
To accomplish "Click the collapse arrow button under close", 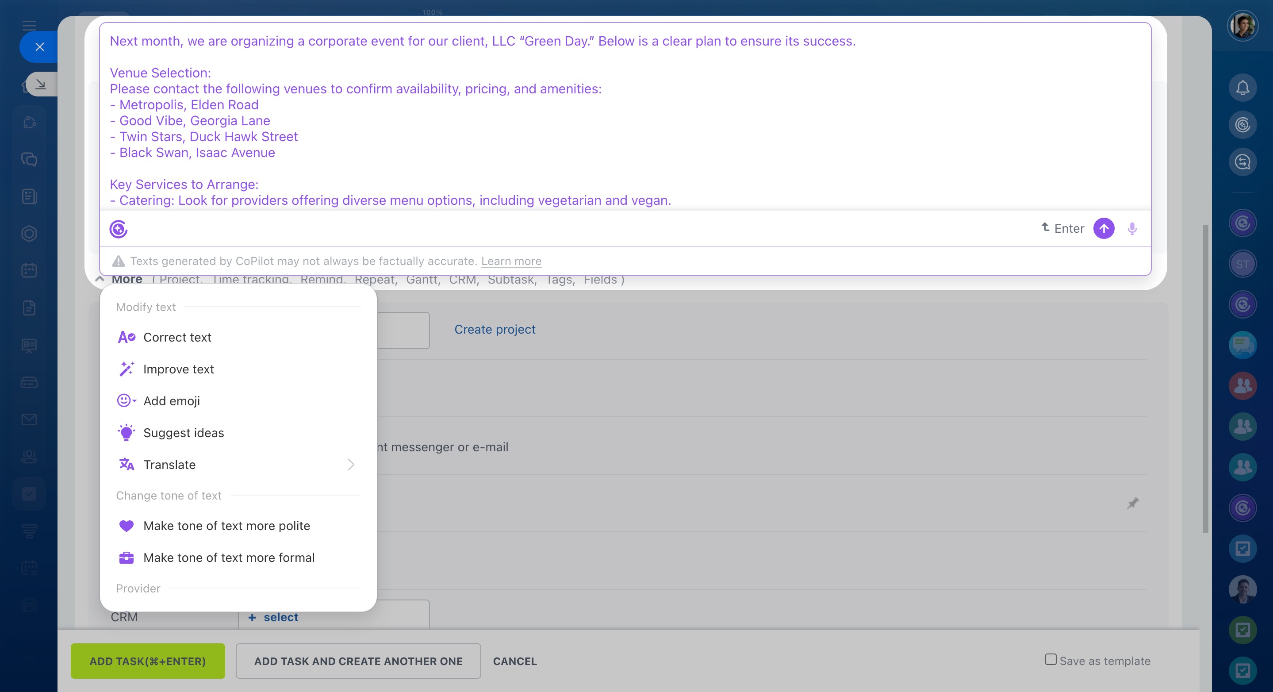I will [41, 85].
